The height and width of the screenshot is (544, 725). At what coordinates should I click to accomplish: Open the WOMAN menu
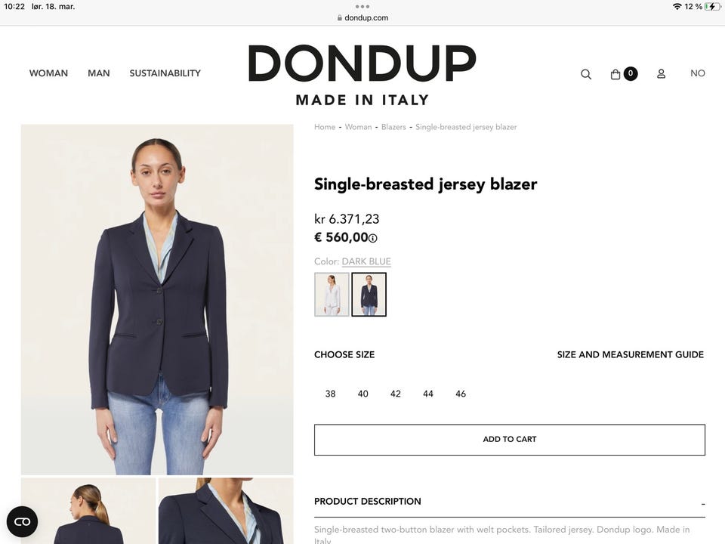pyautogui.click(x=48, y=73)
